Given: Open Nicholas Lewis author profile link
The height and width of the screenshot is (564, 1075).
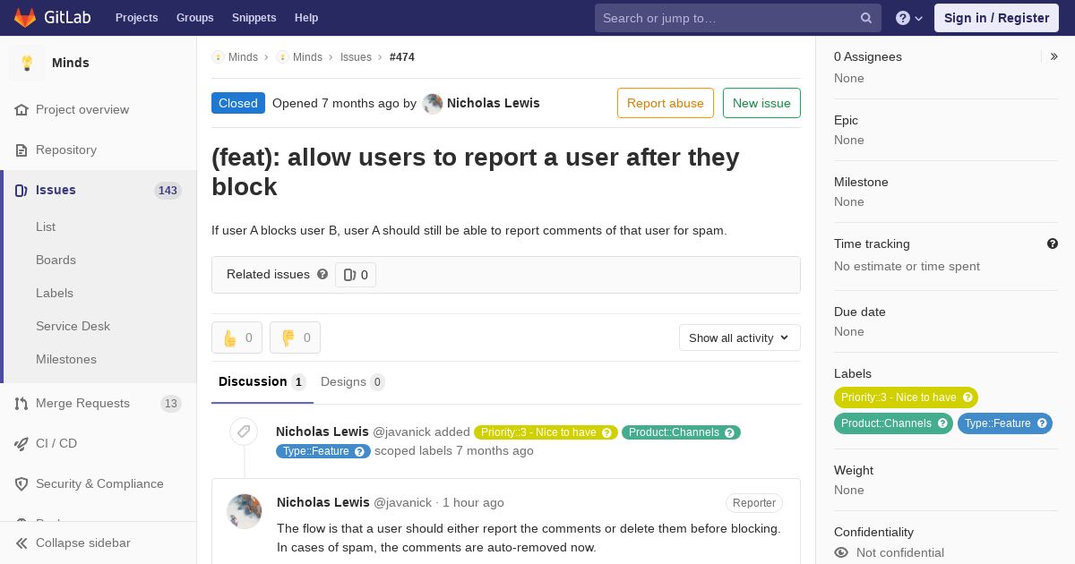Looking at the screenshot, I should [494, 103].
